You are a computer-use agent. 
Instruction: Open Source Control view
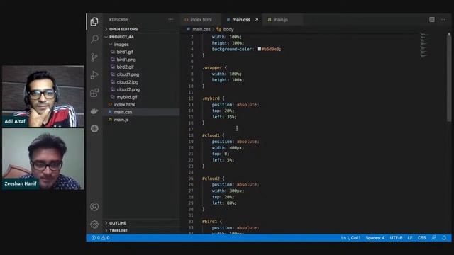point(94,57)
